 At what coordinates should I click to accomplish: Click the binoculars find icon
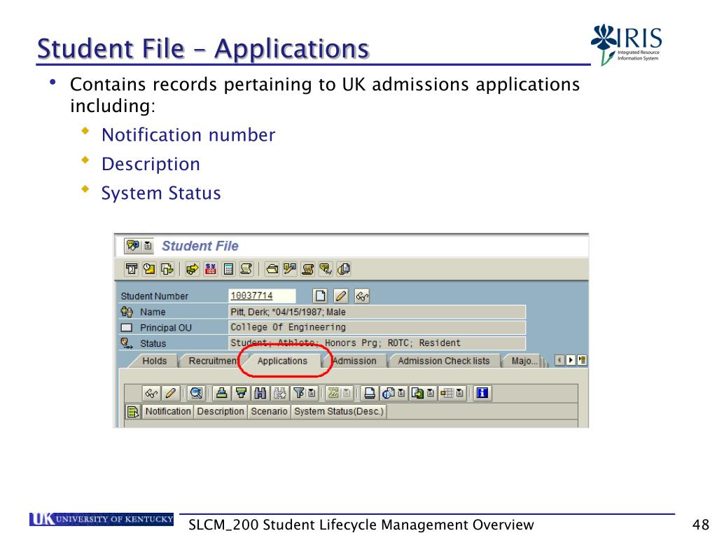click(260, 393)
